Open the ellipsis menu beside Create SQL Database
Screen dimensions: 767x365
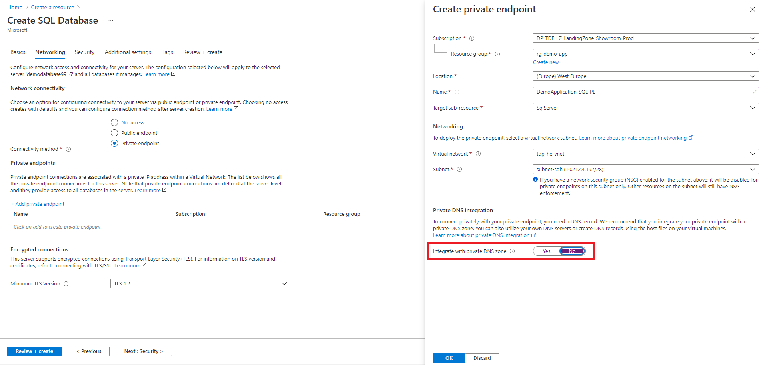click(x=111, y=20)
